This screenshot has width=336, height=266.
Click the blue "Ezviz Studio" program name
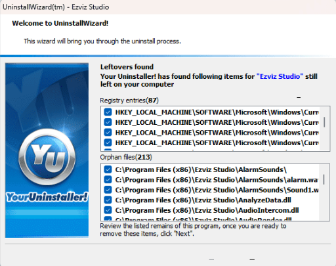pyautogui.click(x=280, y=76)
